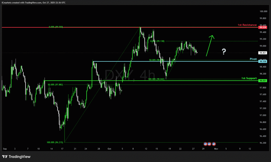
Task: Click the 98.801 current price tag
Action: (263, 53)
